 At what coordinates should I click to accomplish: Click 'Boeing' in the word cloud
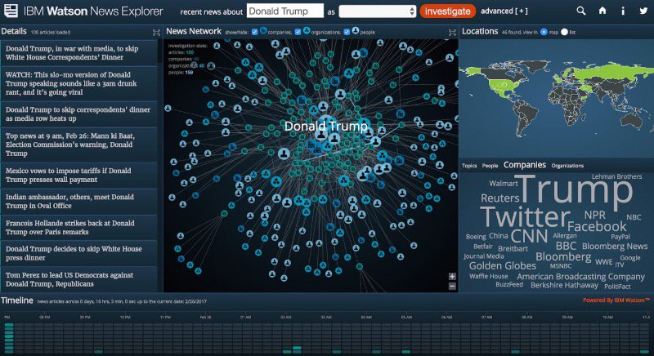pyautogui.click(x=476, y=237)
